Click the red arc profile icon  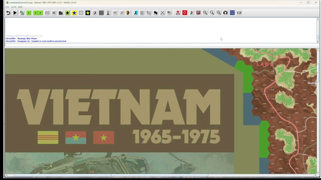[x=192, y=13]
